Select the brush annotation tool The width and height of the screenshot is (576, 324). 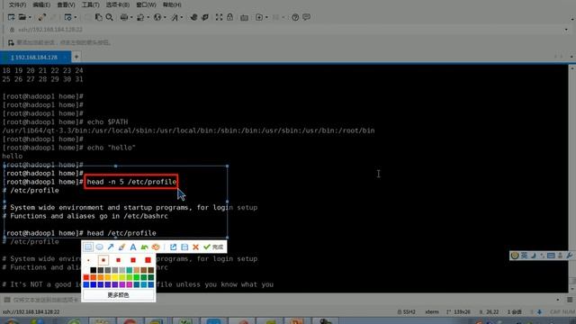click(x=121, y=247)
